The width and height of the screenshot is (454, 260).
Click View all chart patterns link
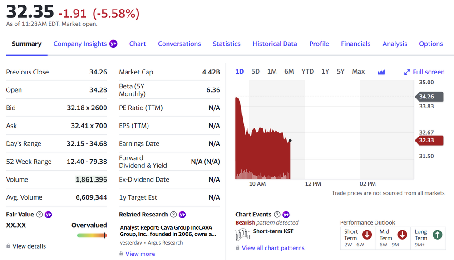[273, 248]
